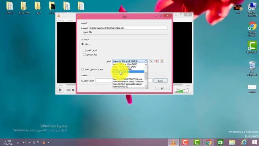Open the green Store icon in taskbar
Screen dimensions: 259x146
click(x=220, y=142)
